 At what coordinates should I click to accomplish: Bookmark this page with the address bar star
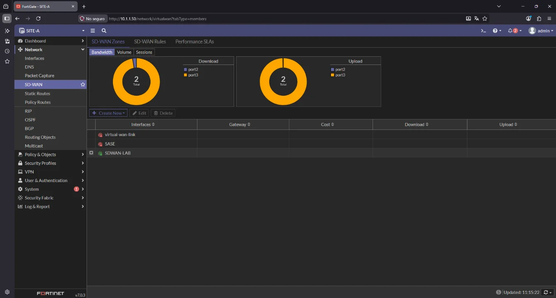[x=485, y=18]
